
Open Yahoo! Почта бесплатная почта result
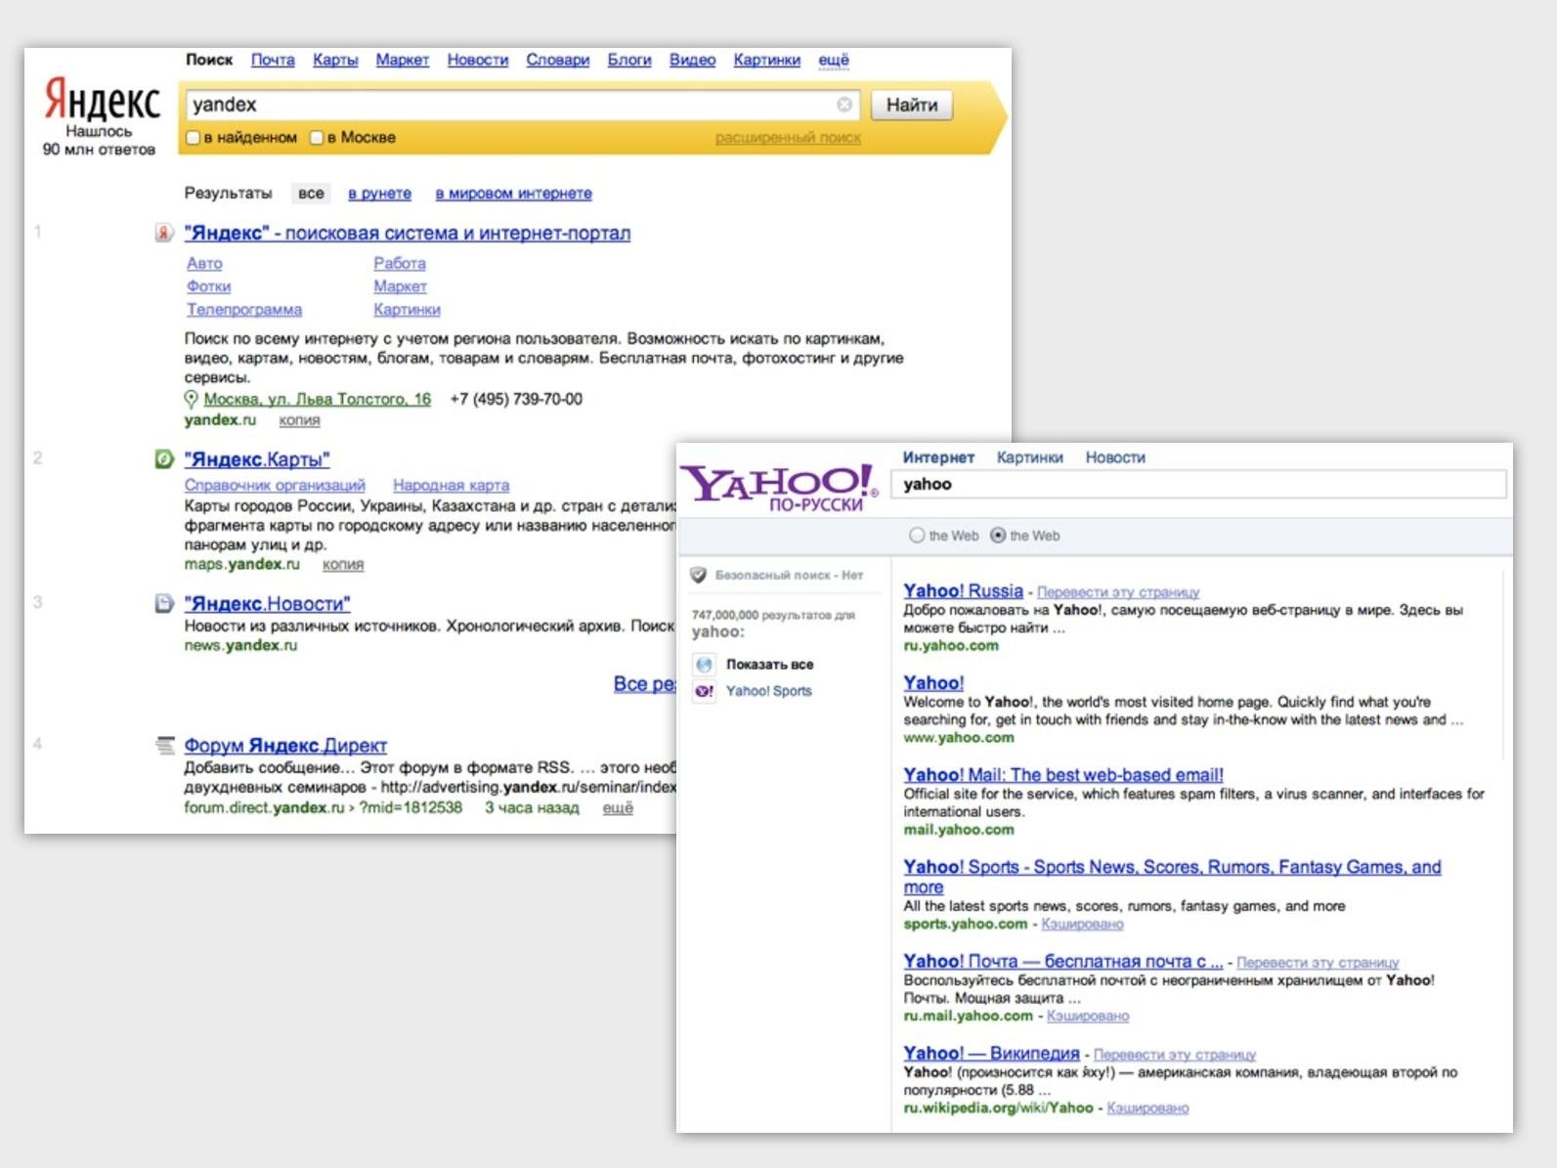[1062, 961]
